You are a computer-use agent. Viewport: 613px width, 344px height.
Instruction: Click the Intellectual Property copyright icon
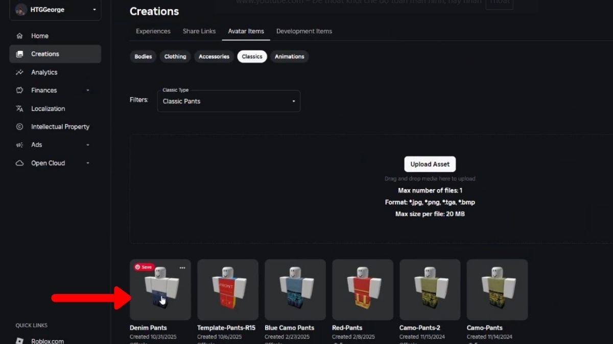[x=20, y=127]
